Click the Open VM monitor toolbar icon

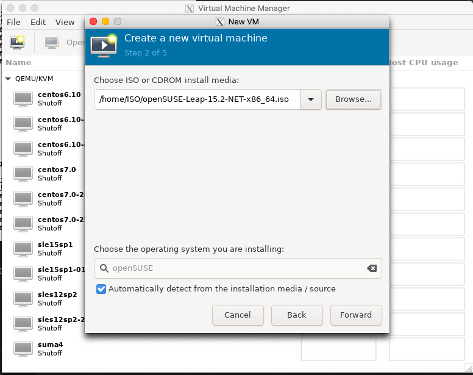(x=52, y=43)
